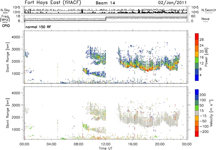216x150 pixels.
Task: Click the "Time UT" axis title
Action: point(106,148)
